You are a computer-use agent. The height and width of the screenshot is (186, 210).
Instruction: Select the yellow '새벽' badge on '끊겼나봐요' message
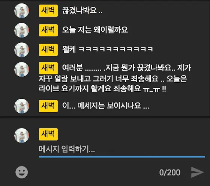(48, 11)
